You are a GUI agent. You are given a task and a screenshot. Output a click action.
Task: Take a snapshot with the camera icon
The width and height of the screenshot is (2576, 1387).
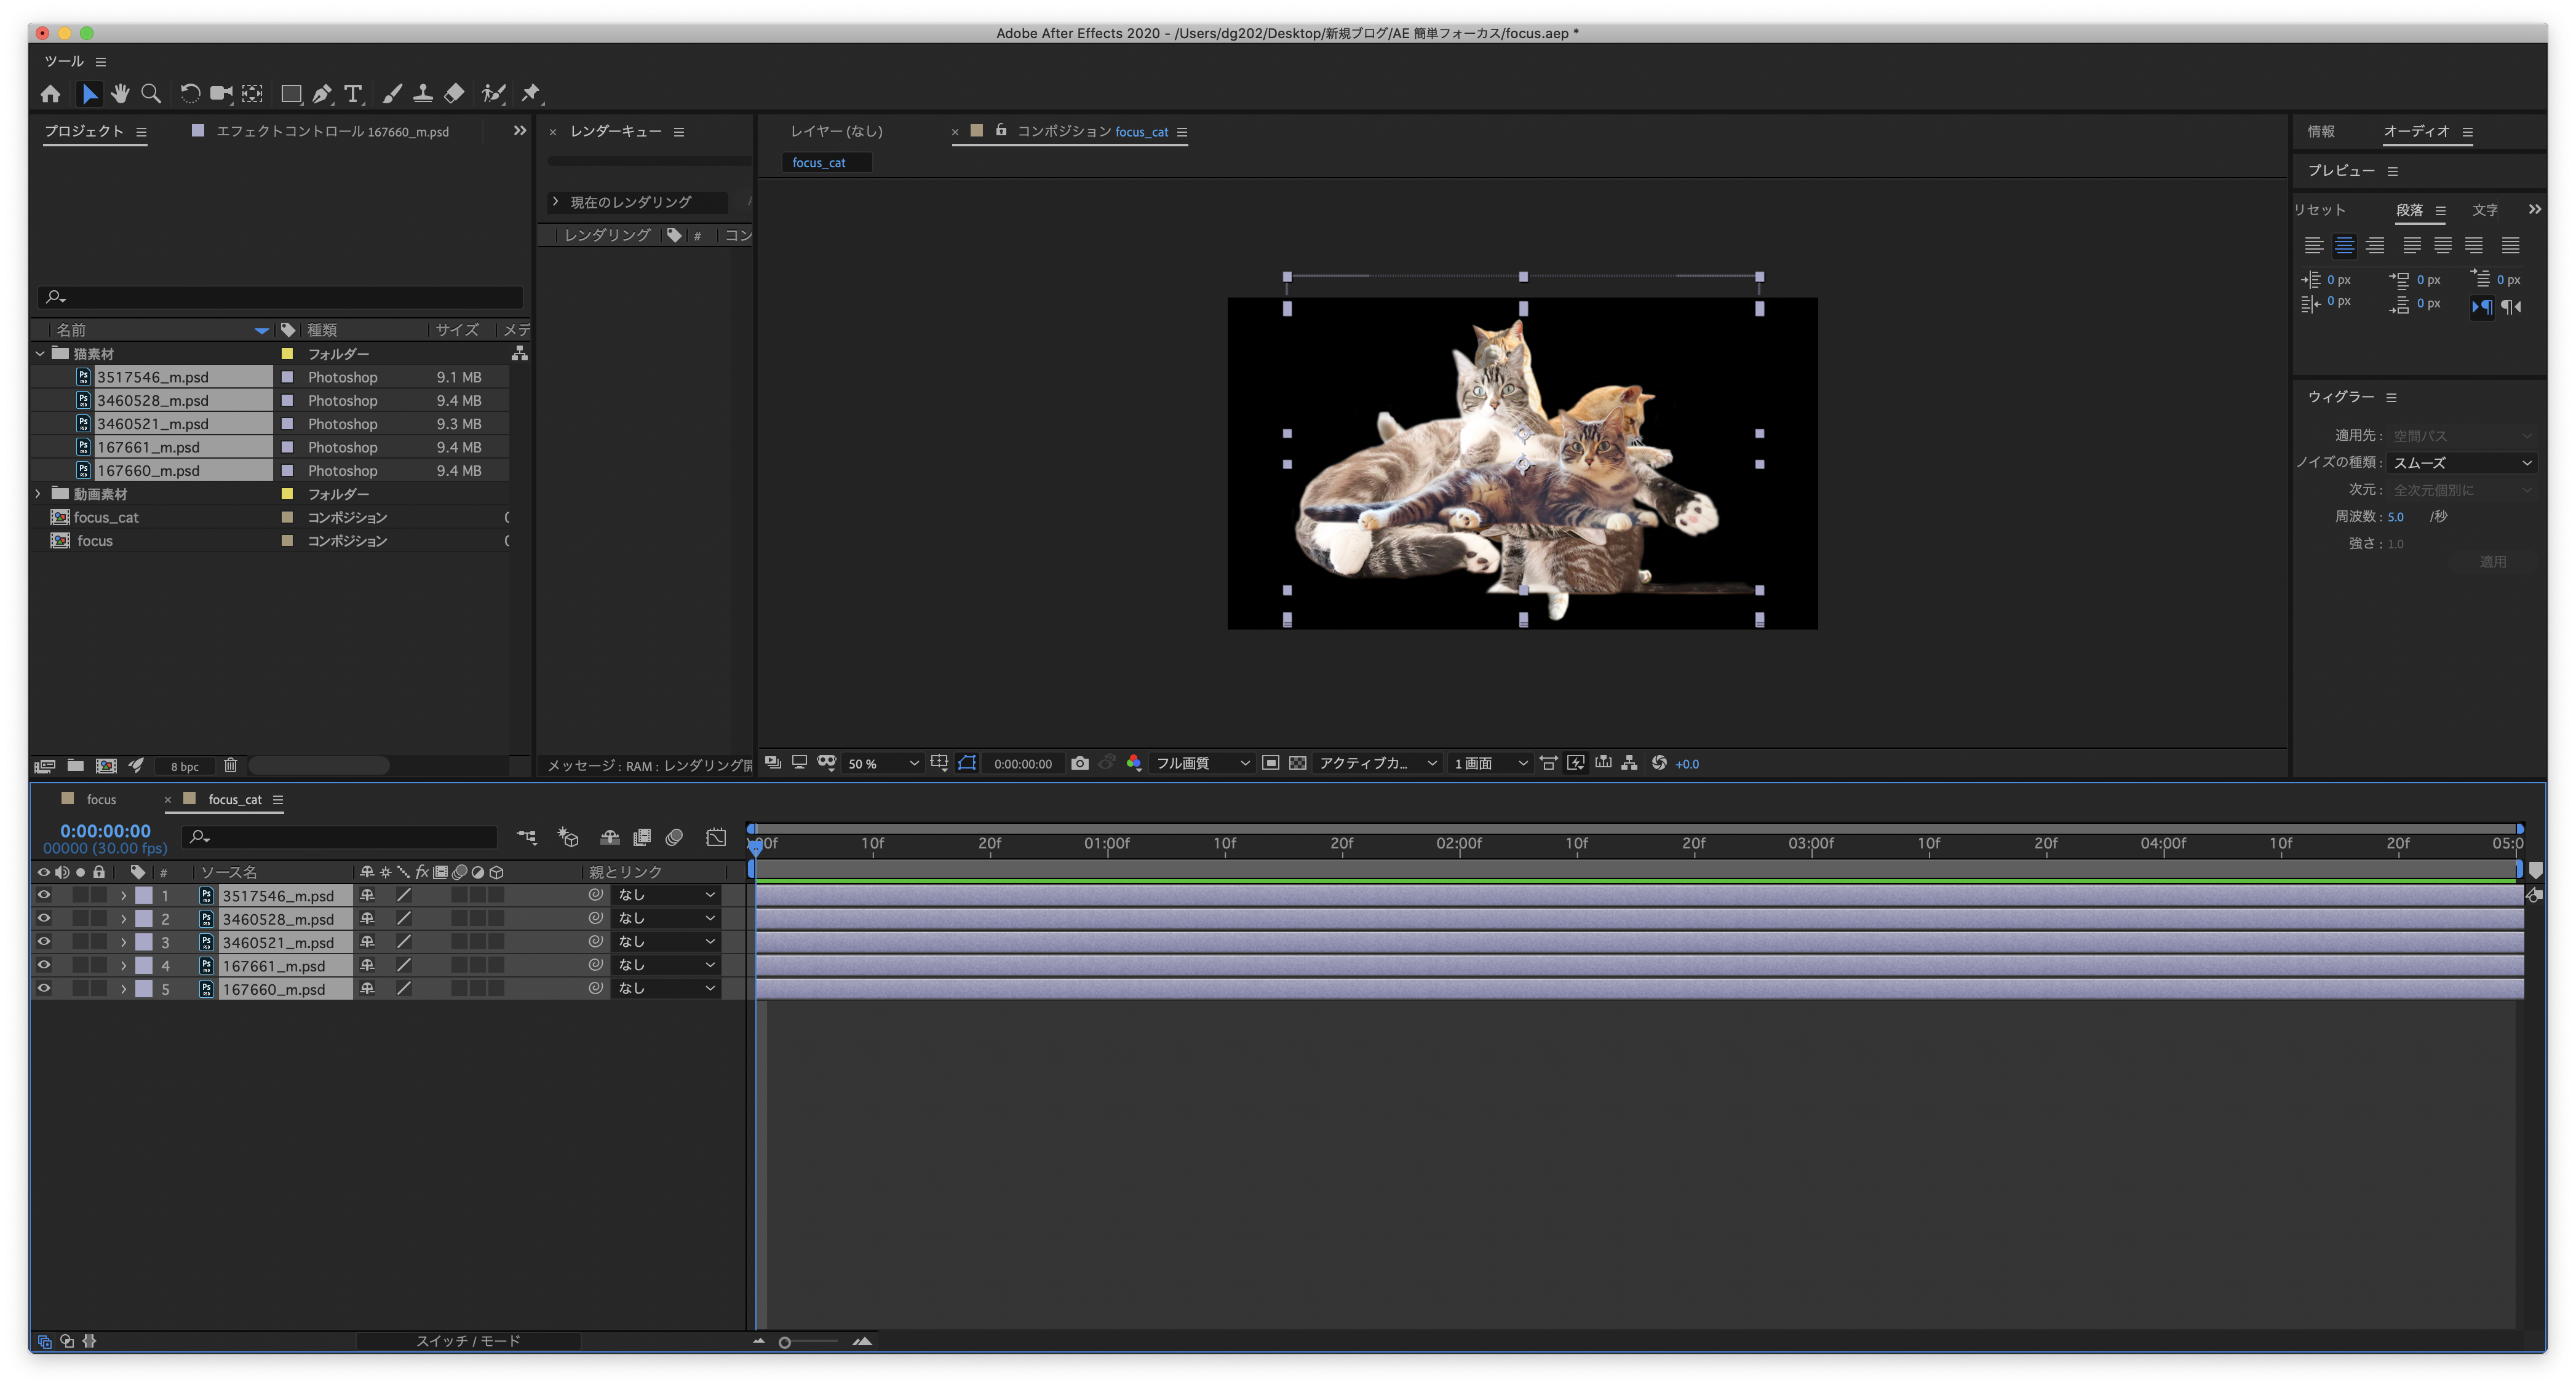(1079, 764)
